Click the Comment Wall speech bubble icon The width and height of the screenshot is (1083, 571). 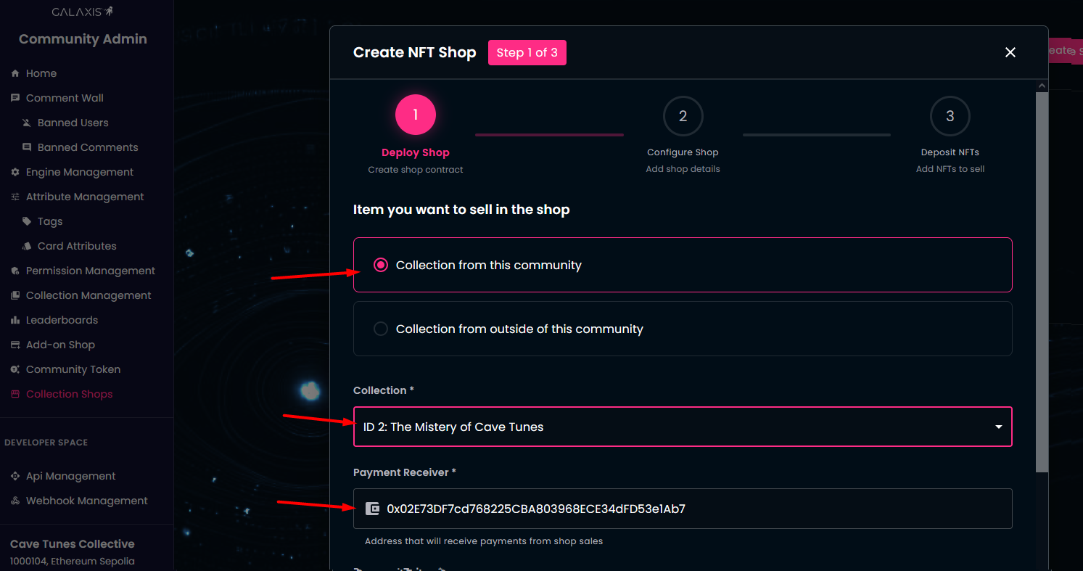click(15, 98)
